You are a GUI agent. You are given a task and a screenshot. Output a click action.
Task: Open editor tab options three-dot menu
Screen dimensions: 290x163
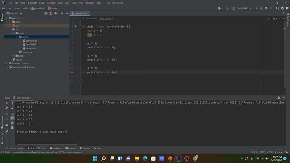point(284,14)
